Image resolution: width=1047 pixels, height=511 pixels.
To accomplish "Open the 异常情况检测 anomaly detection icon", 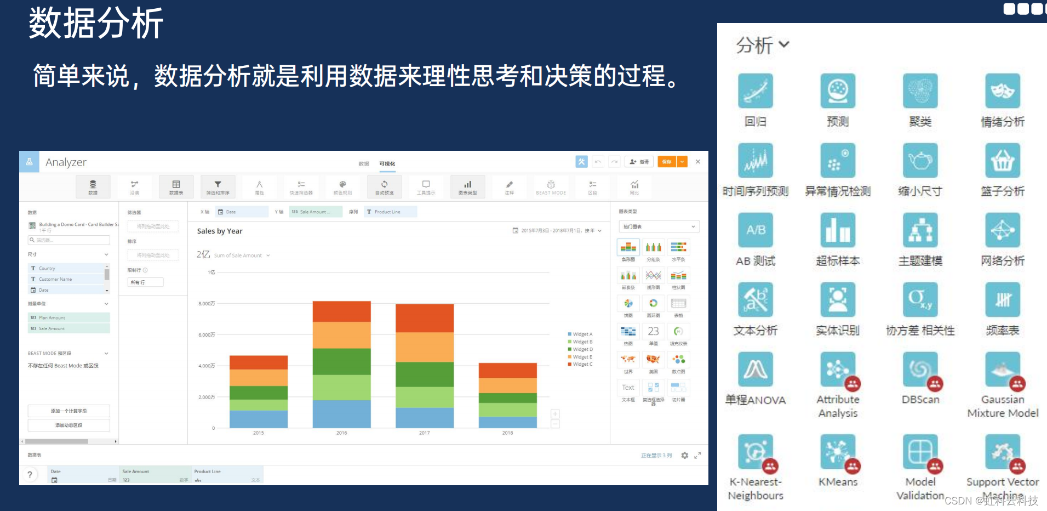I will (838, 160).
